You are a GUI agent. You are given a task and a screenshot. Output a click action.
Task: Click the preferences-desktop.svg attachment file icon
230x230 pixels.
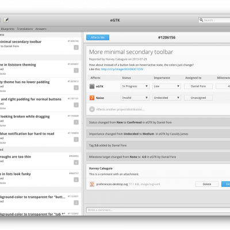(x=92, y=184)
